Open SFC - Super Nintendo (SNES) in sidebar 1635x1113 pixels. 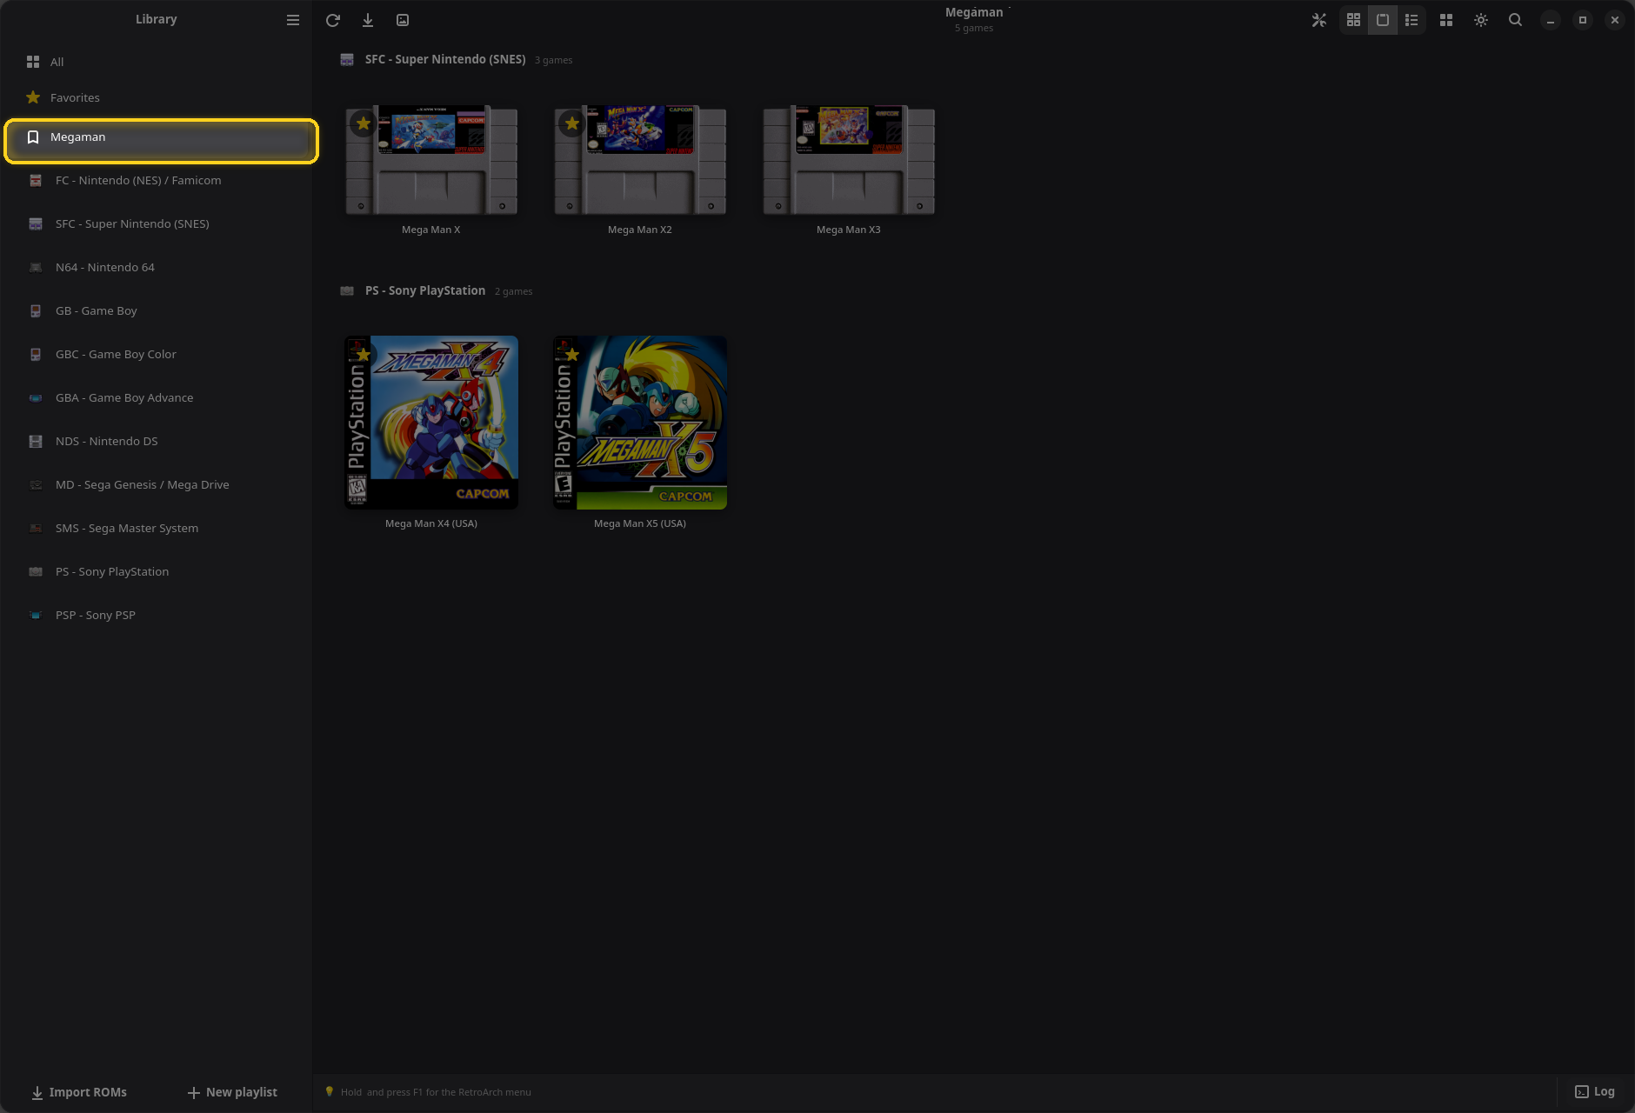157,223
